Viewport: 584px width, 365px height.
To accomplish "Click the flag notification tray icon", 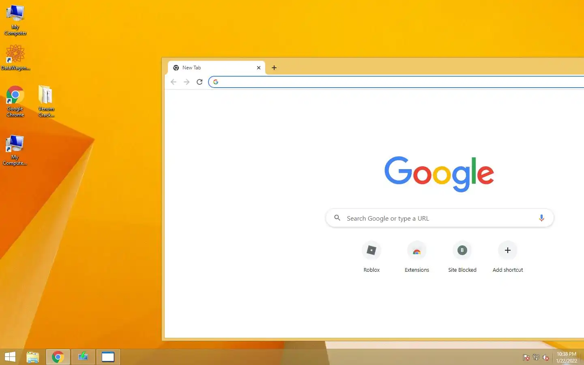I will coord(526,357).
